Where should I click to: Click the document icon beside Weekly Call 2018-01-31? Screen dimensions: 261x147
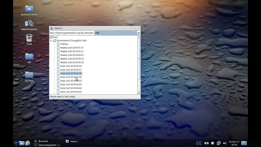coord(58,48)
